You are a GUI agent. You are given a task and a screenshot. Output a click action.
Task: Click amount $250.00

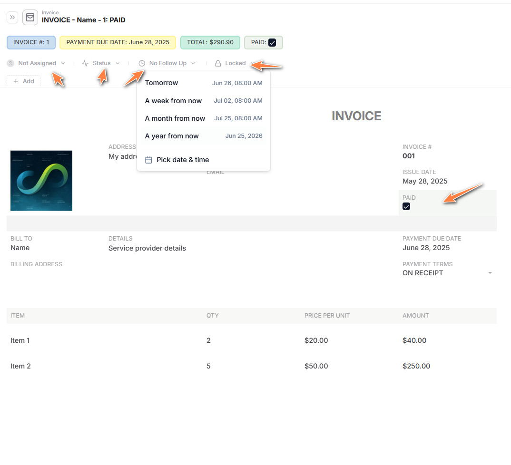[416, 366]
